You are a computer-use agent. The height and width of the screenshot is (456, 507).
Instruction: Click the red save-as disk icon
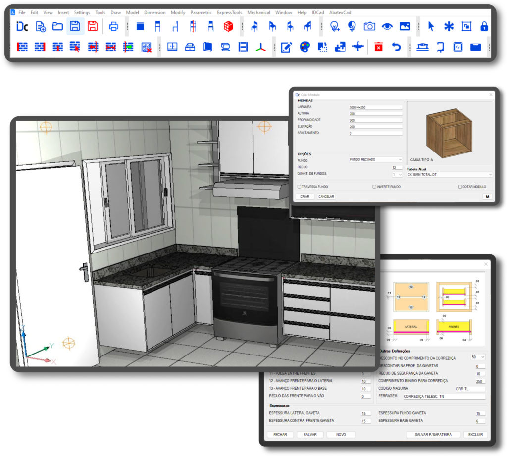(x=93, y=26)
